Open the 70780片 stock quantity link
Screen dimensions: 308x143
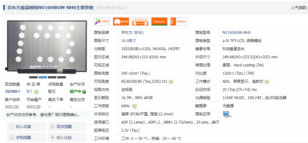click(x=12, y=92)
